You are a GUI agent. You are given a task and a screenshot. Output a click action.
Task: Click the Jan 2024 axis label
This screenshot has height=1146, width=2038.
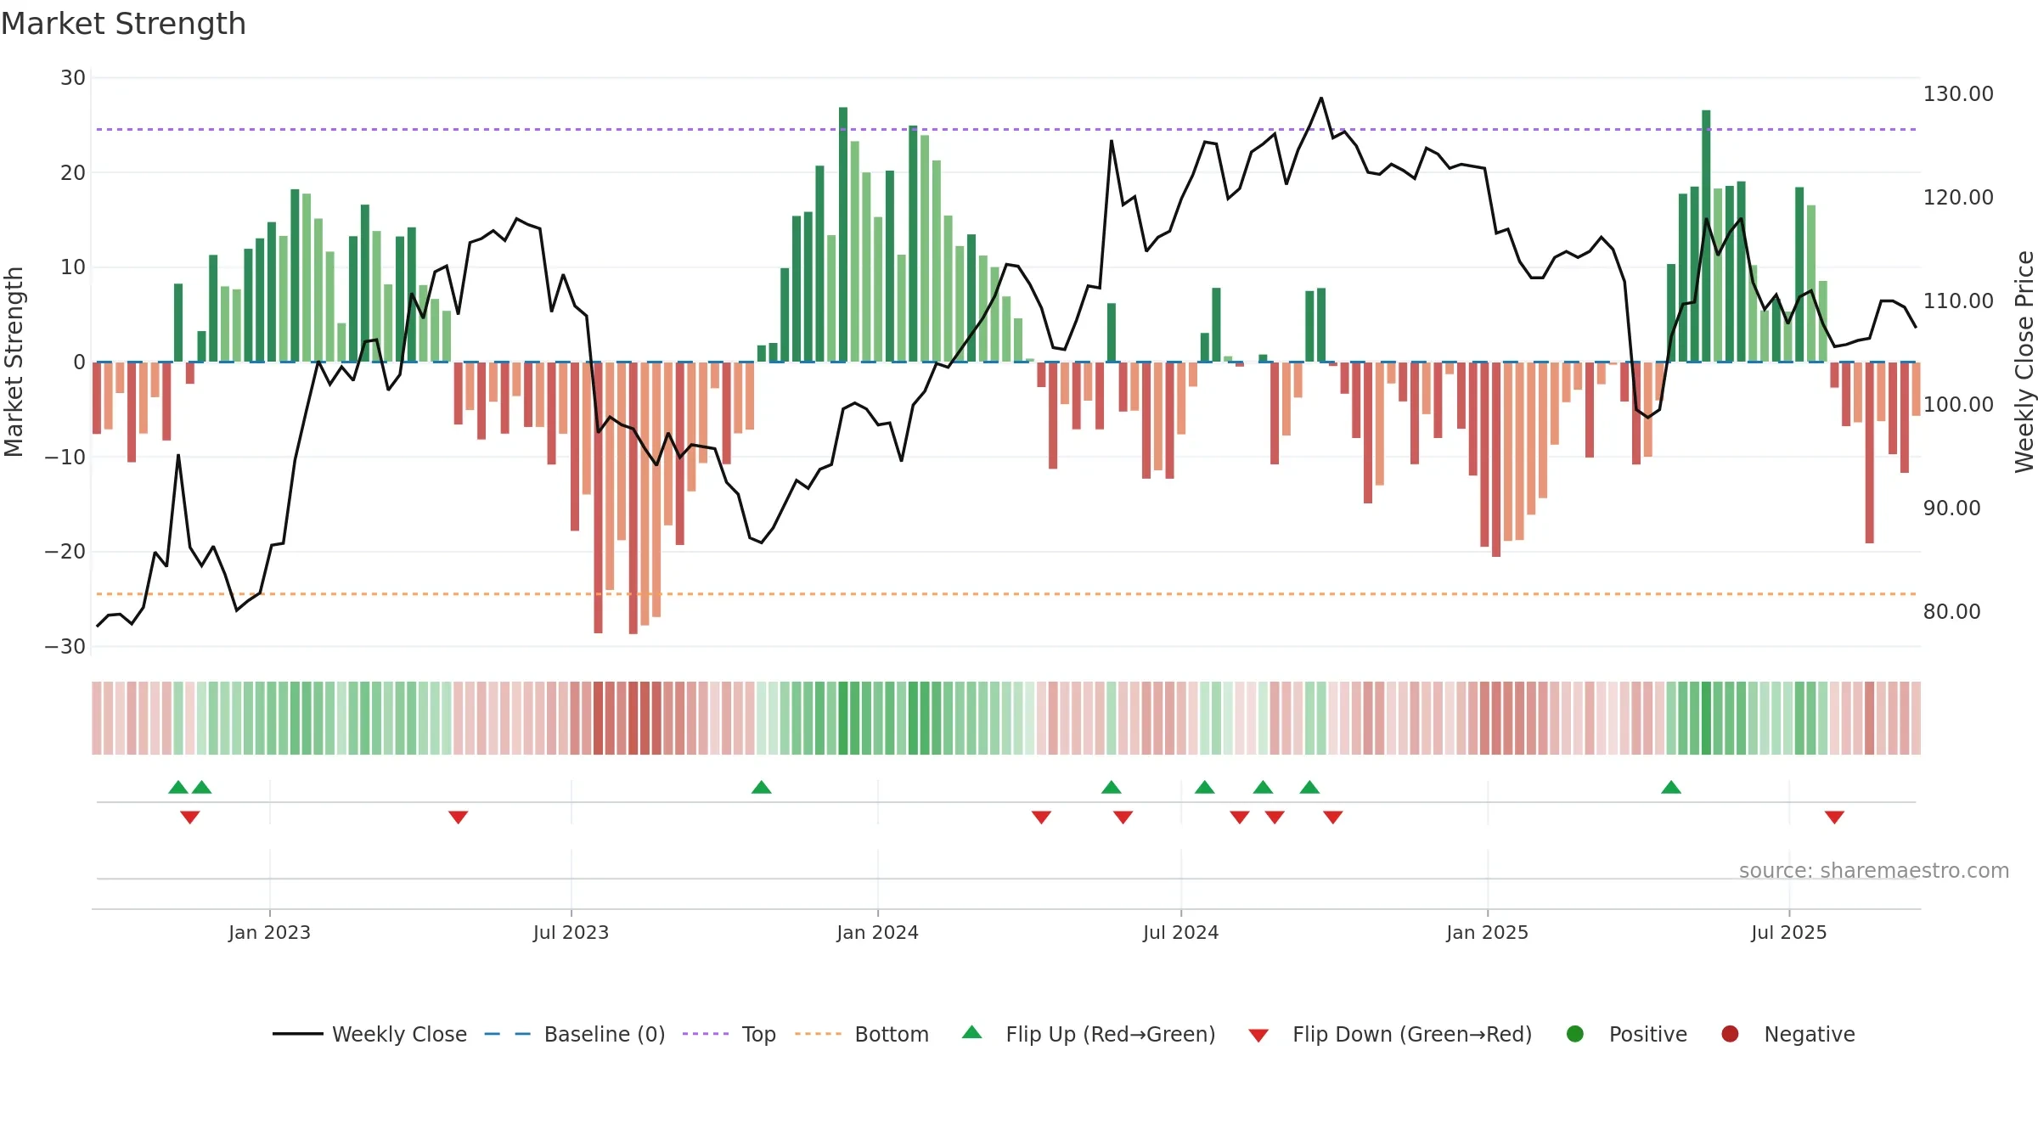click(877, 932)
